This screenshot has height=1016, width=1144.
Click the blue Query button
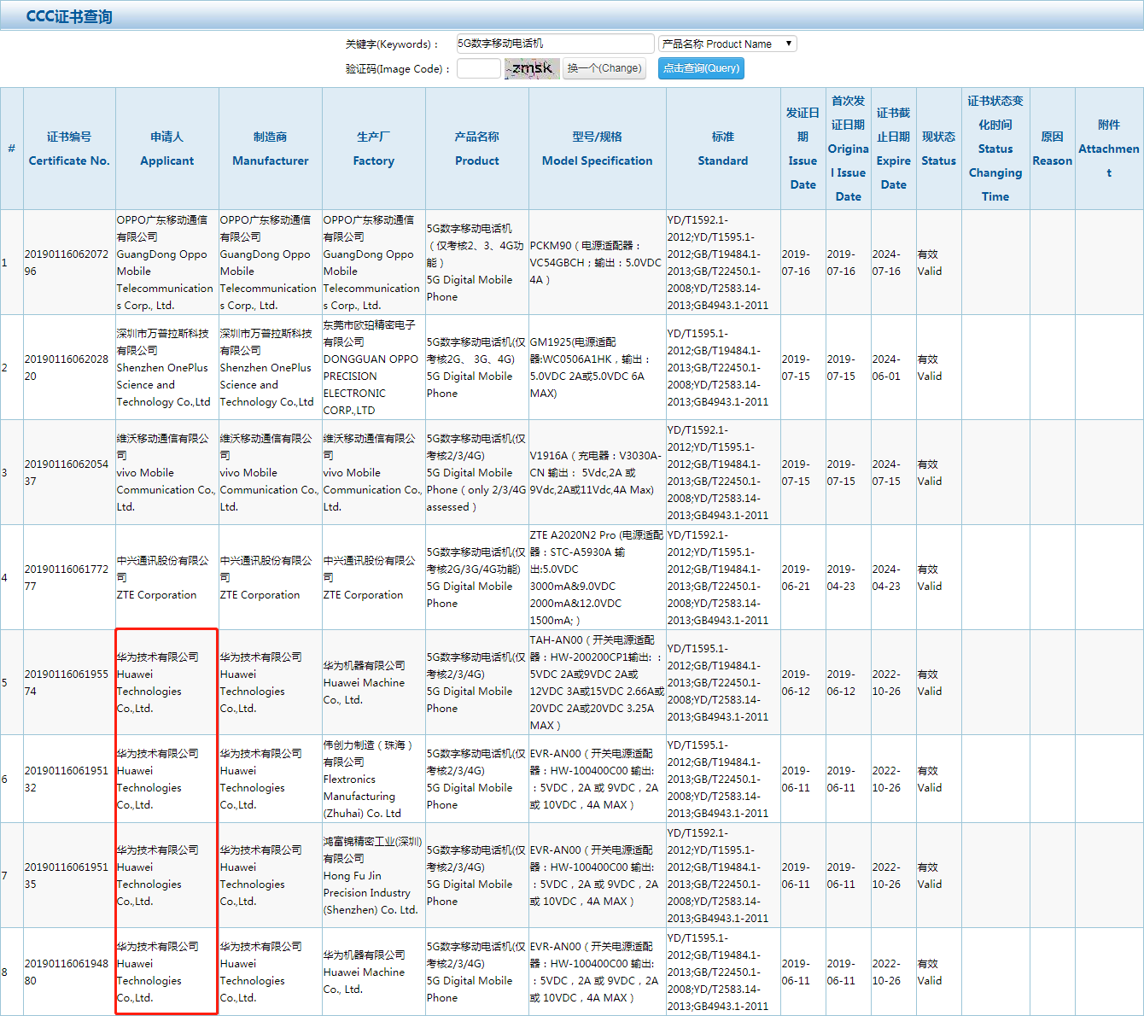[x=701, y=68]
